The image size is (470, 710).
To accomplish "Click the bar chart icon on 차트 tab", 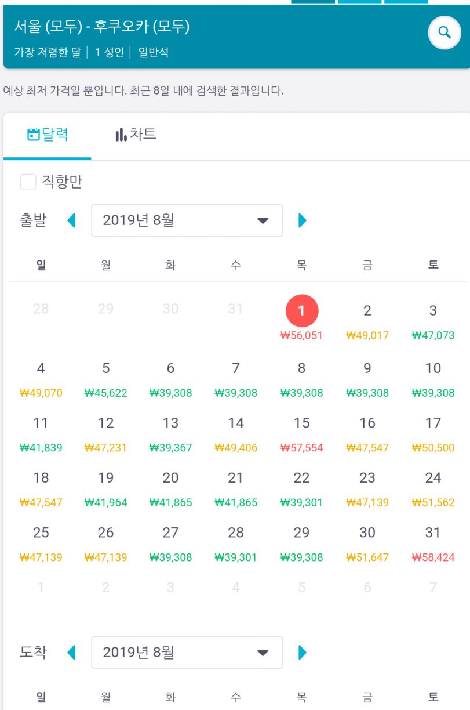I will (x=121, y=135).
